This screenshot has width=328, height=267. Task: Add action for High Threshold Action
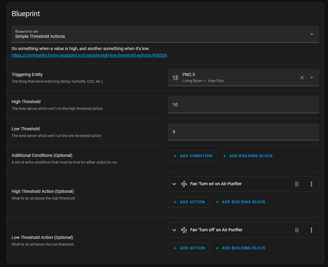point(189,202)
